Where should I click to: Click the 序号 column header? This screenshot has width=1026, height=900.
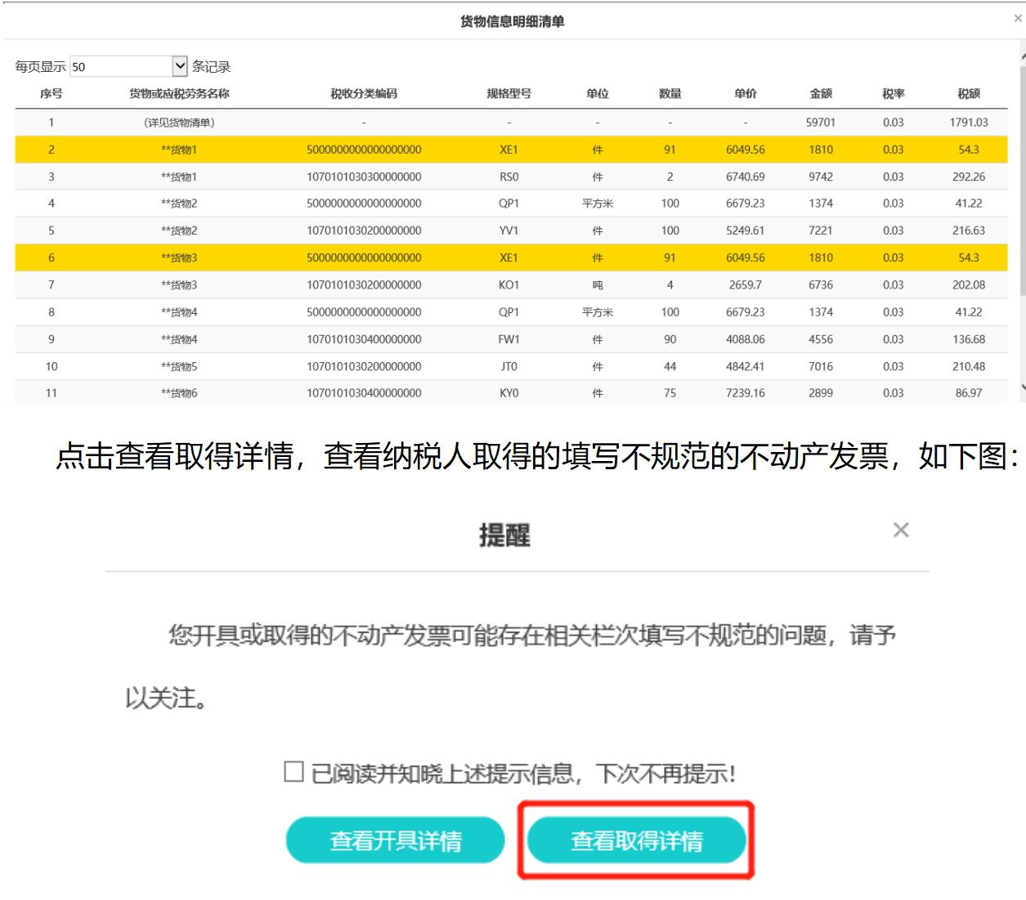pos(51,94)
